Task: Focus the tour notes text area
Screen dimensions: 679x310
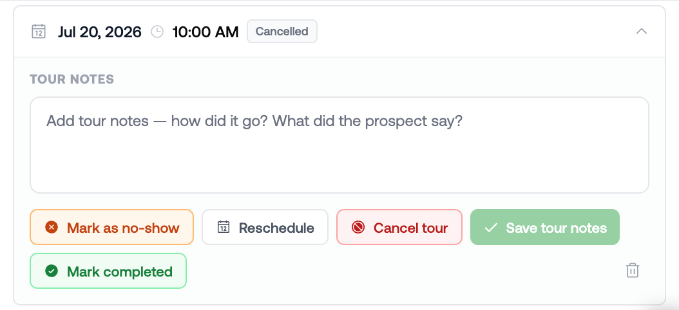Action: coord(339,145)
